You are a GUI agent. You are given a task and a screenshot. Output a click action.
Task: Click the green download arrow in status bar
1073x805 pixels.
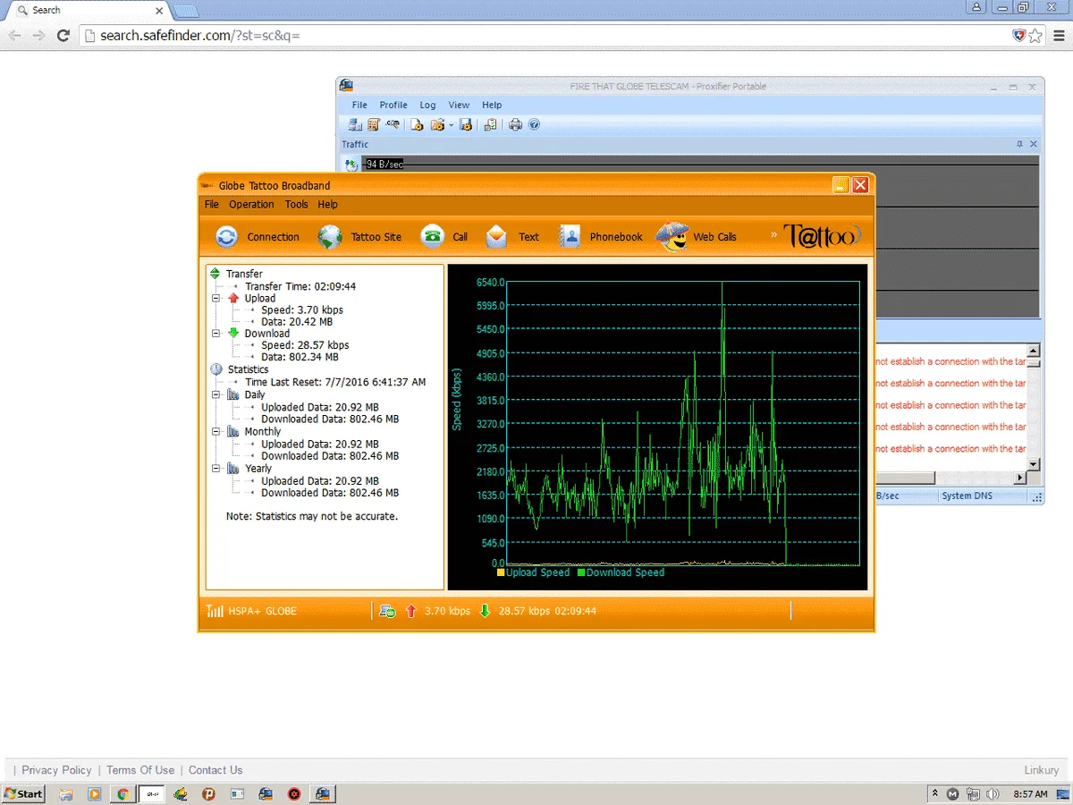(x=486, y=611)
